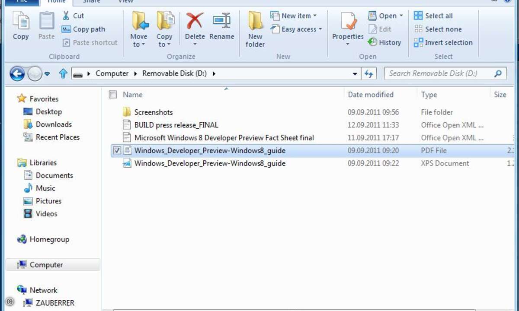The width and height of the screenshot is (519, 311).
Task: Select Computer in navigation pane
Action: pyautogui.click(x=53, y=265)
